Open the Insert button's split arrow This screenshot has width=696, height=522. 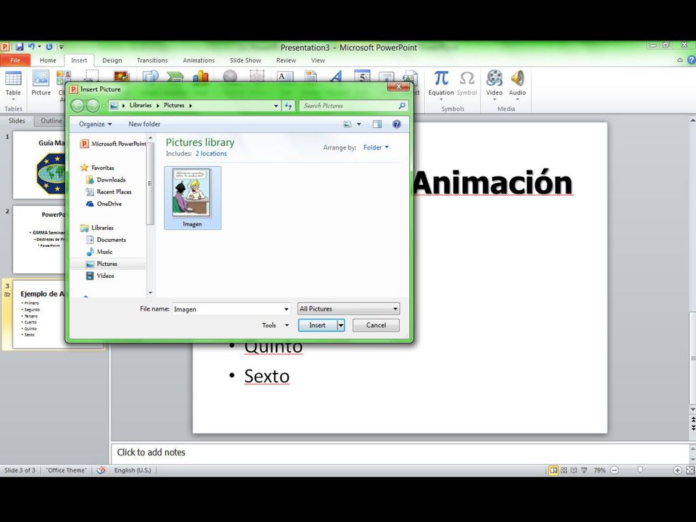coord(341,326)
